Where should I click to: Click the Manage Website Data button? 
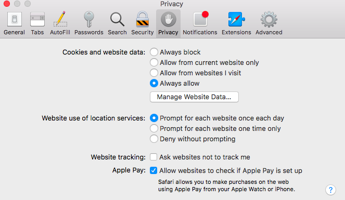click(194, 97)
